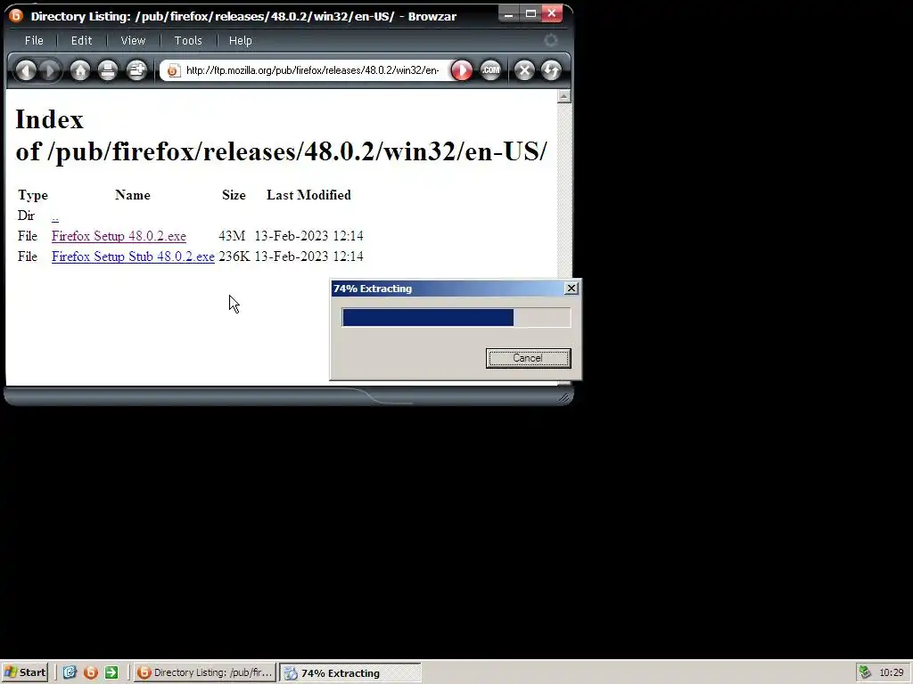
Task: Launch Browzar from the quick launch bar
Action: [91, 673]
